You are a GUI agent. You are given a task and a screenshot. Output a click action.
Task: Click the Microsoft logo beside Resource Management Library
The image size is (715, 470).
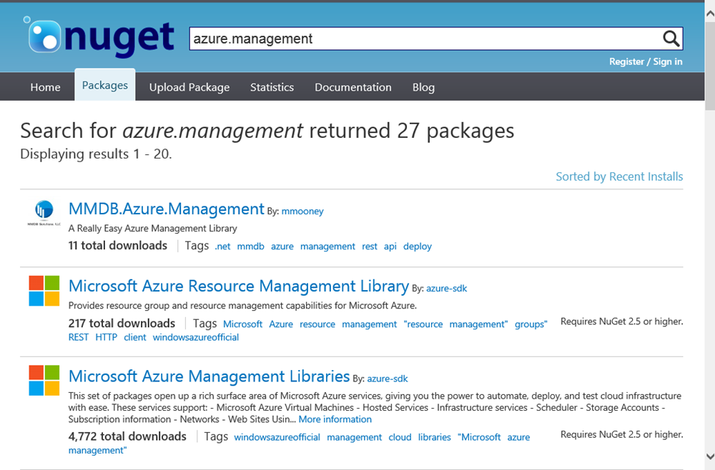click(44, 291)
